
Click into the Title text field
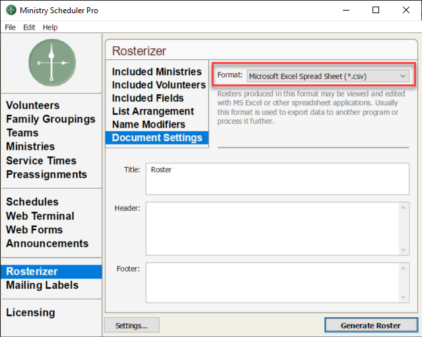click(x=277, y=179)
